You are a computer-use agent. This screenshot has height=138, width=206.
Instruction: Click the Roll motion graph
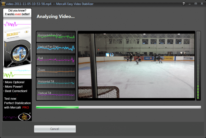coord(56,60)
